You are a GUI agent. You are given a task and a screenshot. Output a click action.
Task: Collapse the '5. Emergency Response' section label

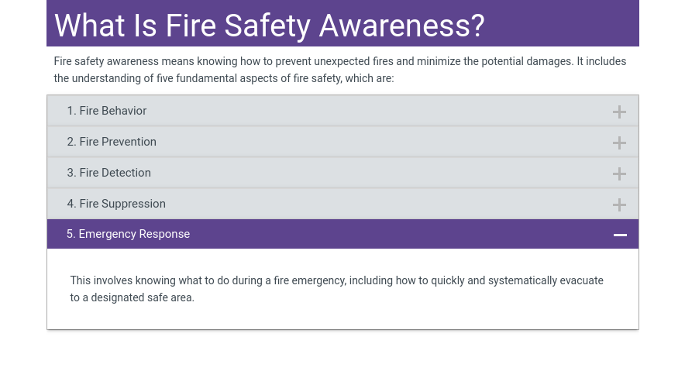point(128,234)
